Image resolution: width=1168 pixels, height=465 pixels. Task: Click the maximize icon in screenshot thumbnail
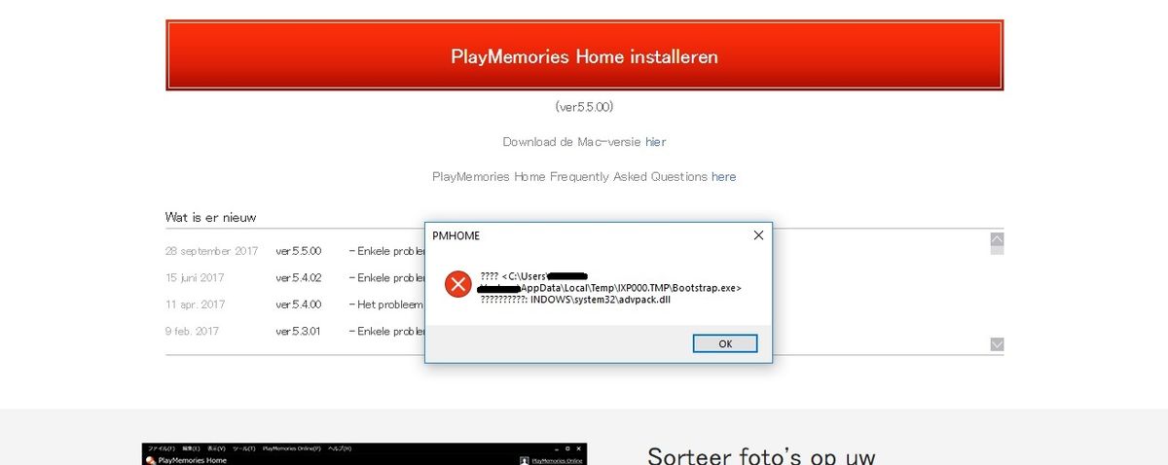click(567, 448)
